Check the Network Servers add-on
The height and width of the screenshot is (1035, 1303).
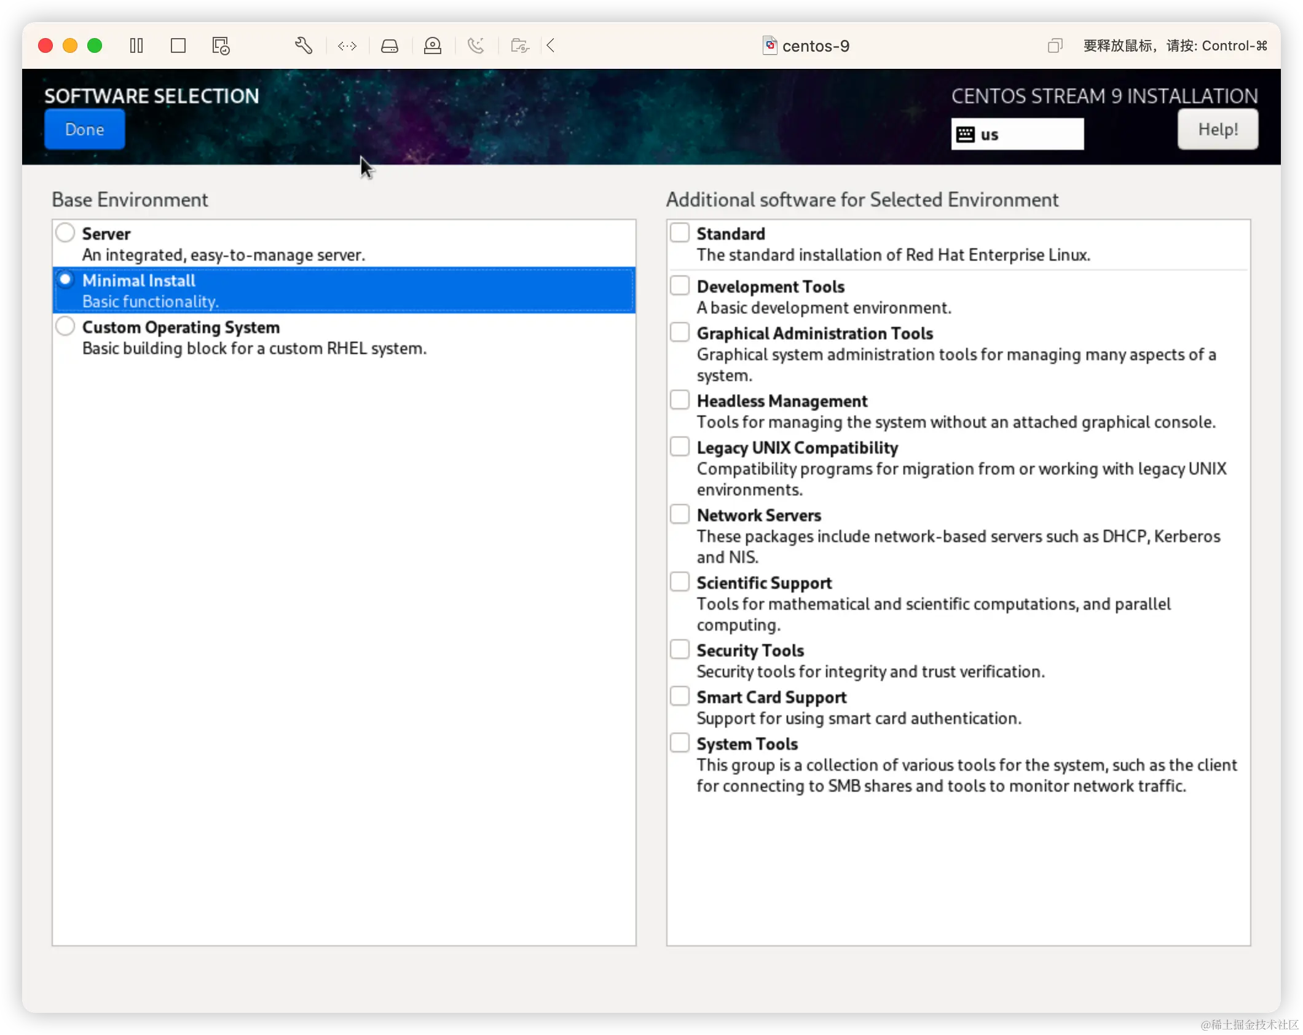click(679, 513)
